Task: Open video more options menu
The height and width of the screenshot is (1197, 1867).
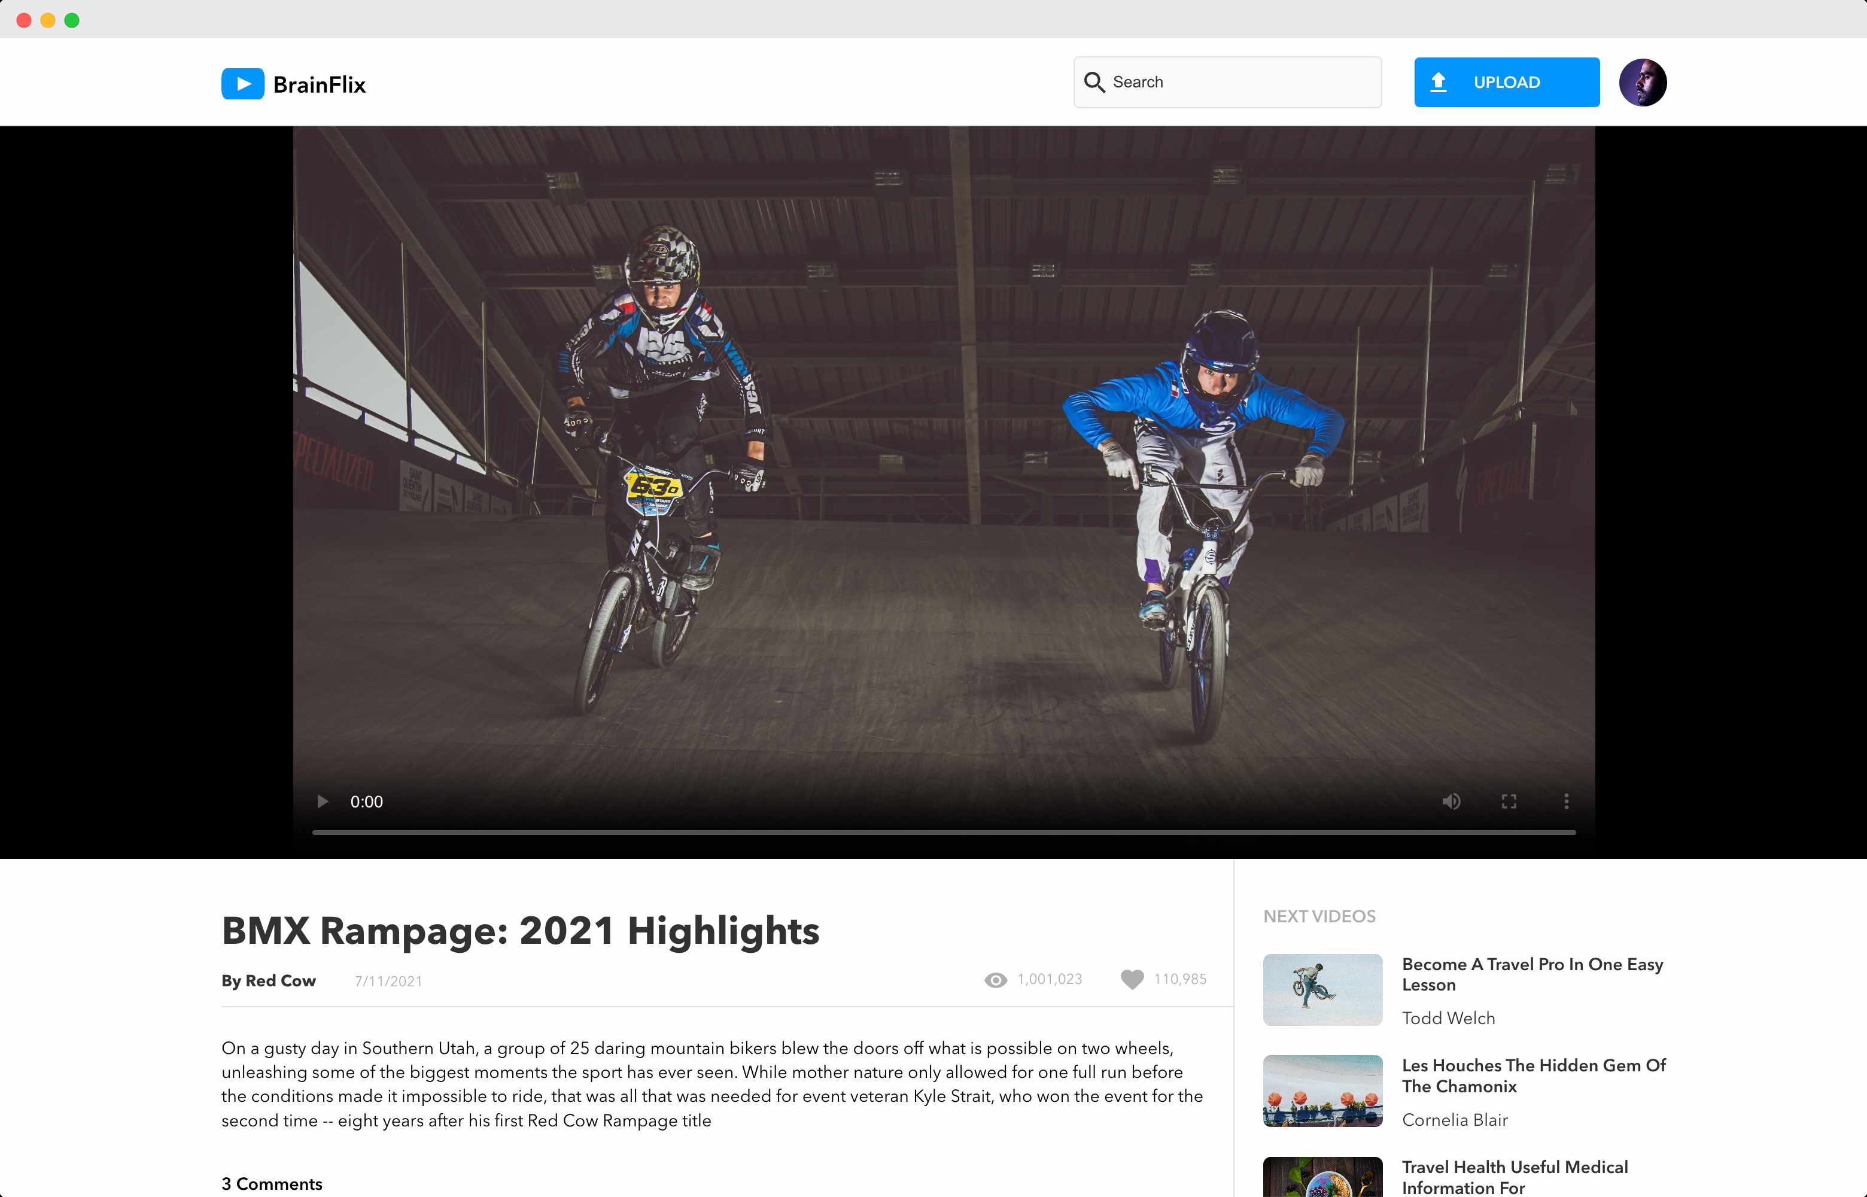Action: tap(1567, 801)
